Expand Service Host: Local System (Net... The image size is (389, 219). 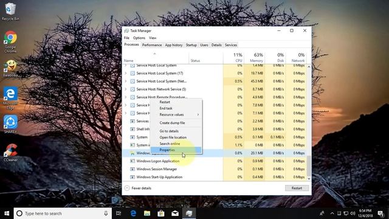point(126,81)
